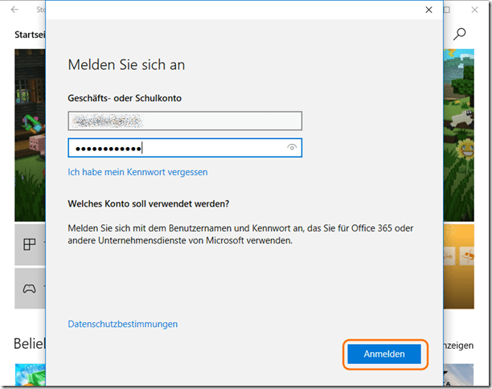Click the Anmelden button

coord(384,354)
